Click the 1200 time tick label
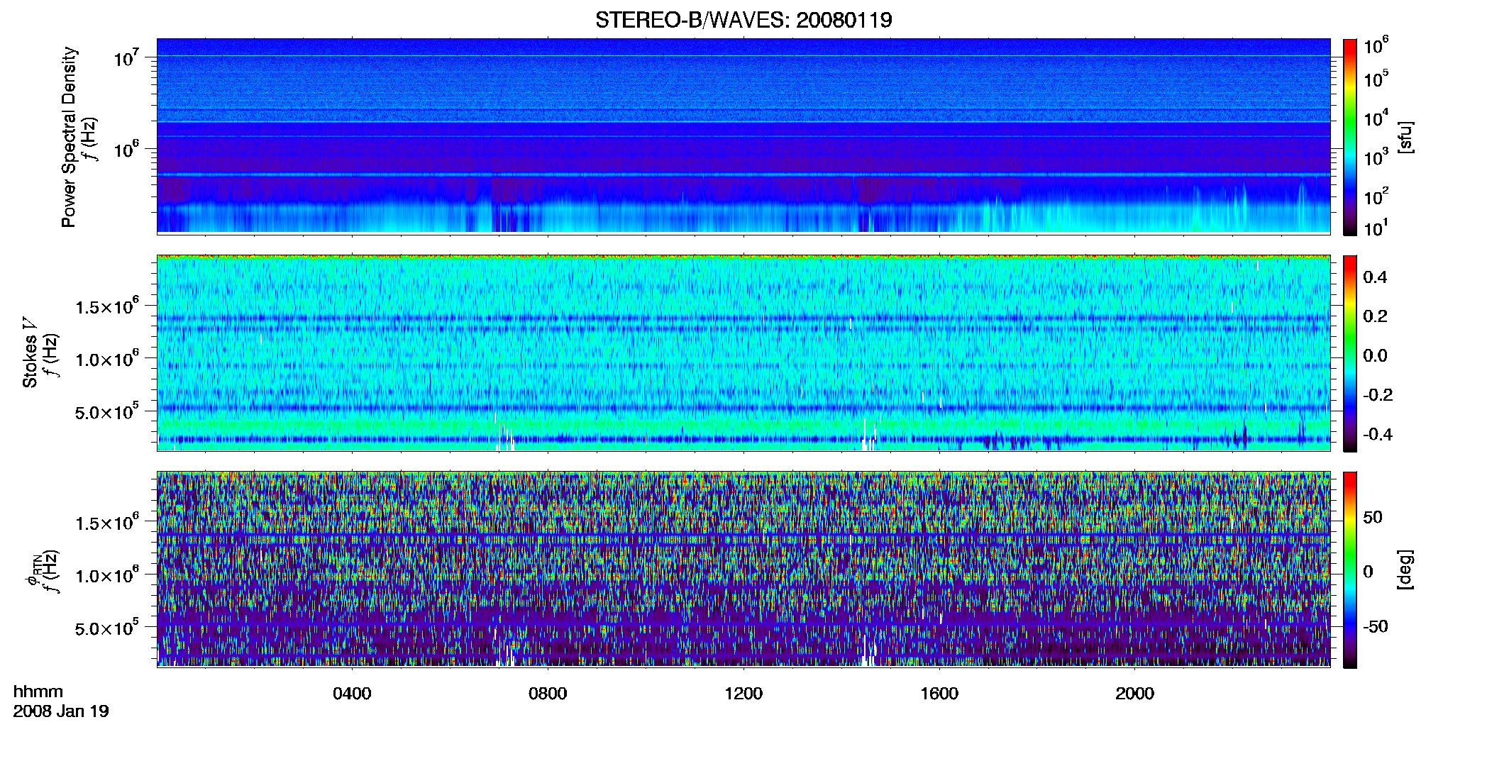1487x766 pixels. (x=743, y=694)
